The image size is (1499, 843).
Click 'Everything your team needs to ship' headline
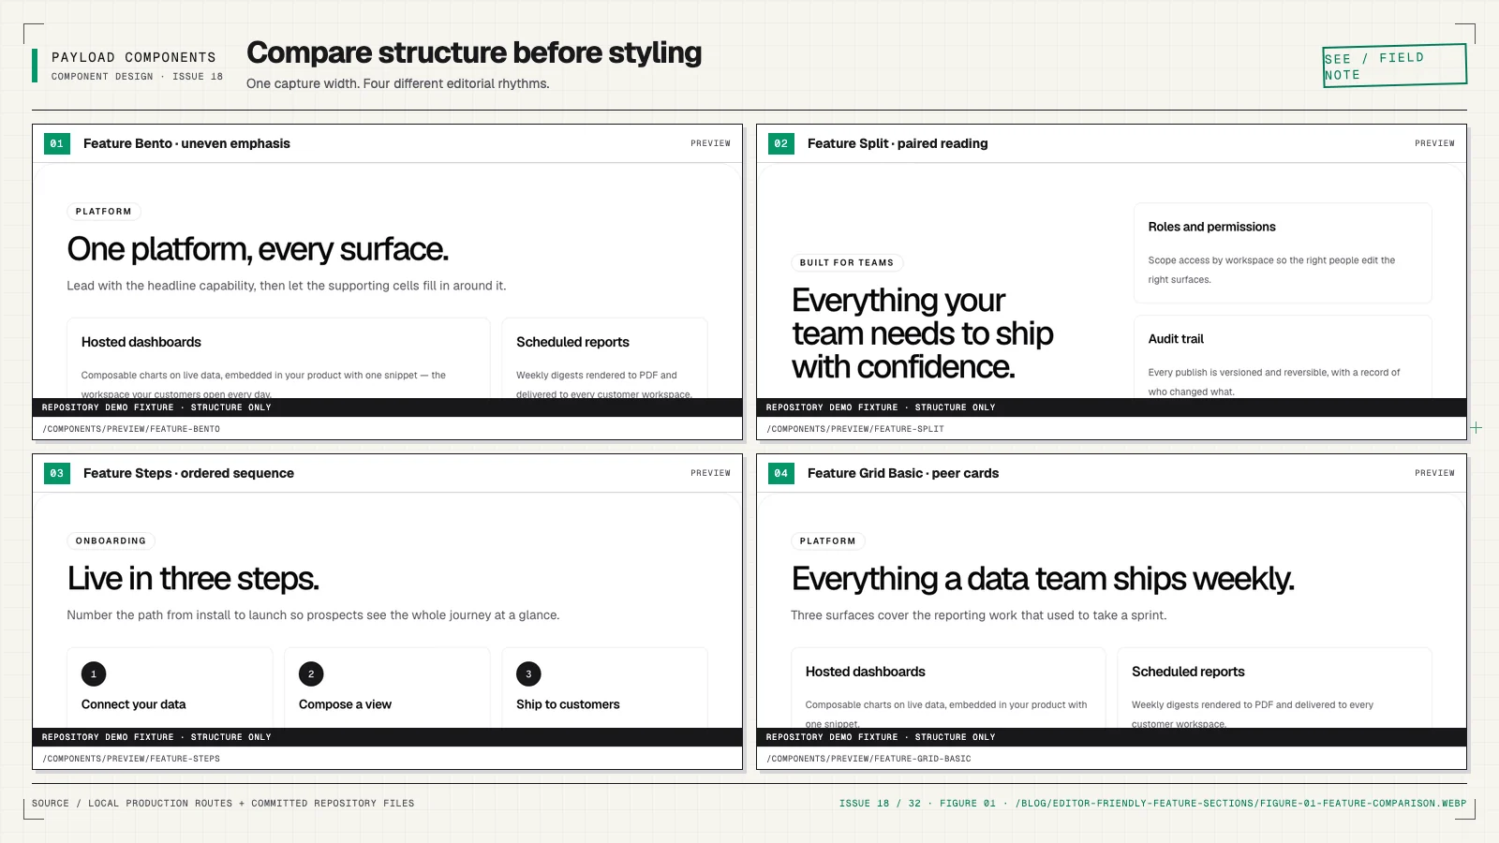(x=923, y=333)
